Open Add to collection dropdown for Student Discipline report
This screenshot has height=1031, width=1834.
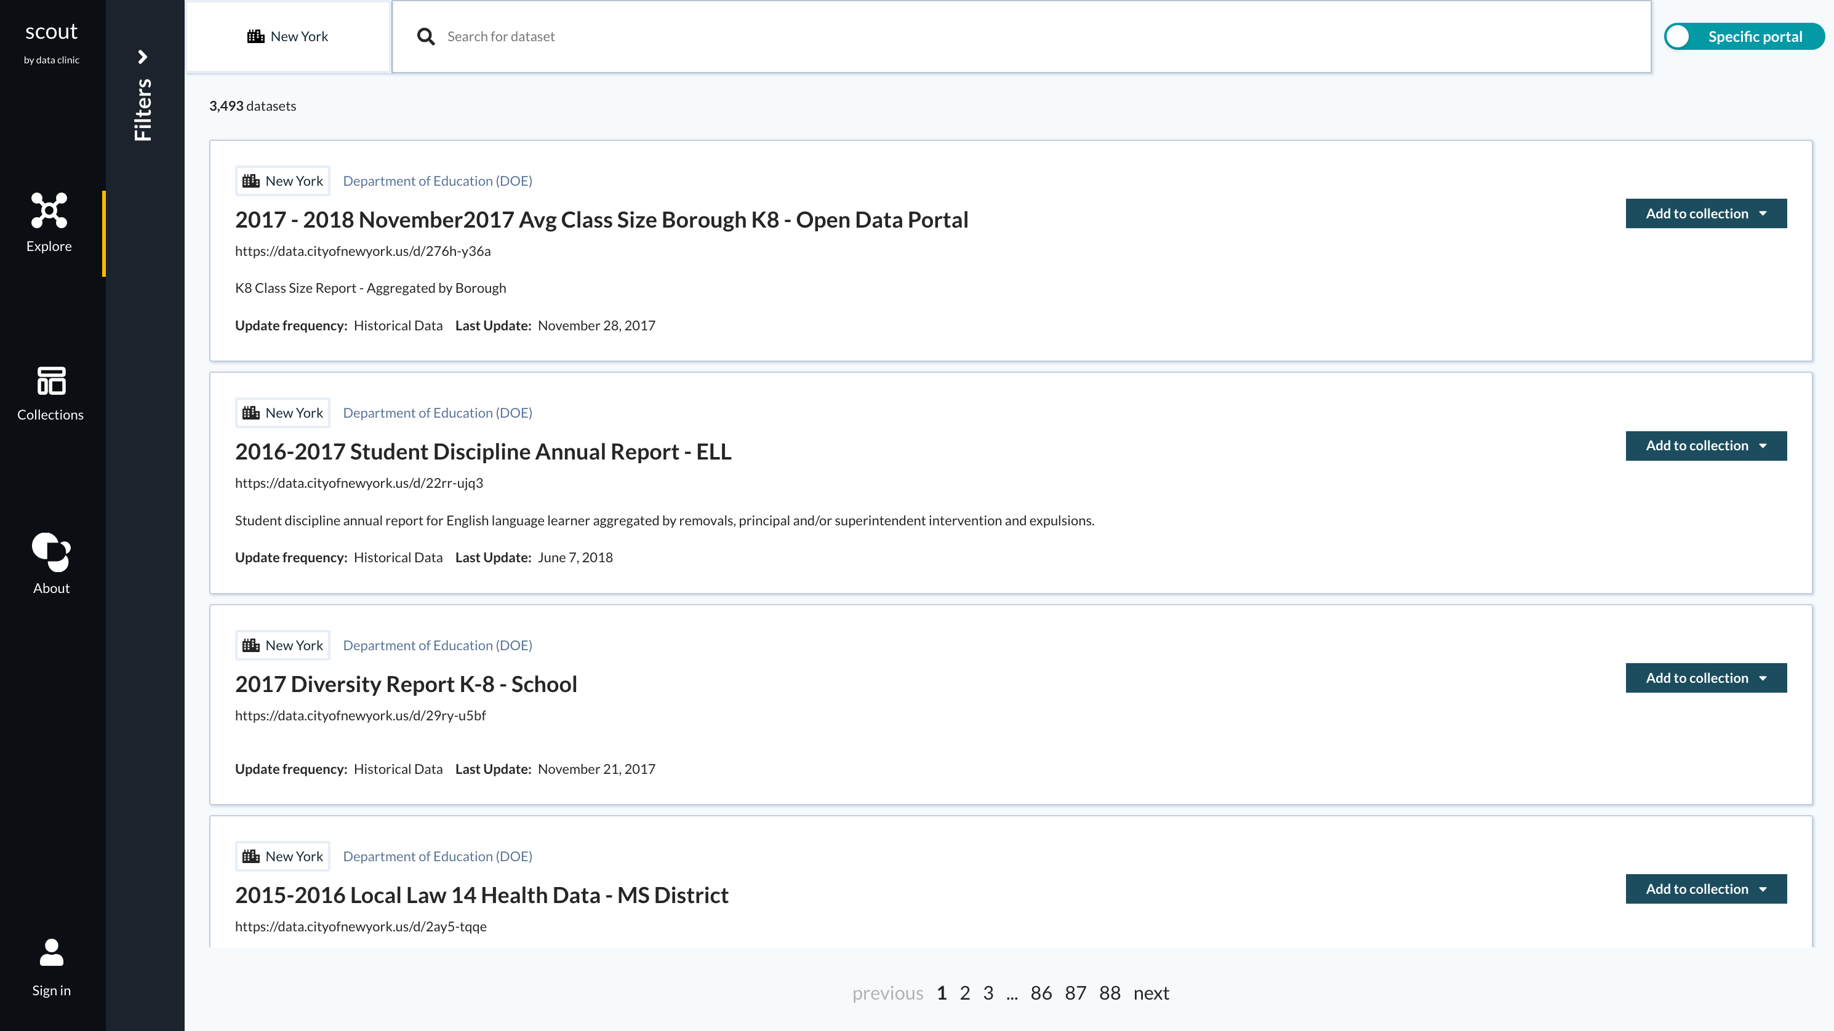coord(1706,445)
